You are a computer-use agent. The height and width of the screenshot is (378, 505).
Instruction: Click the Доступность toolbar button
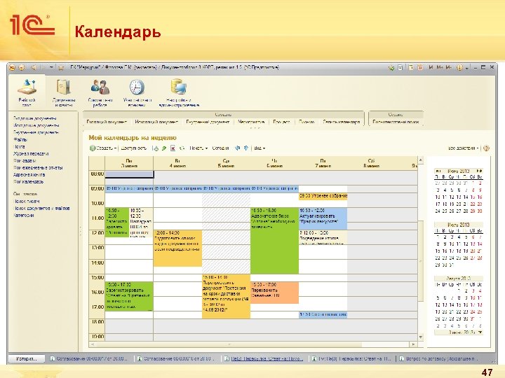tap(134, 148)
